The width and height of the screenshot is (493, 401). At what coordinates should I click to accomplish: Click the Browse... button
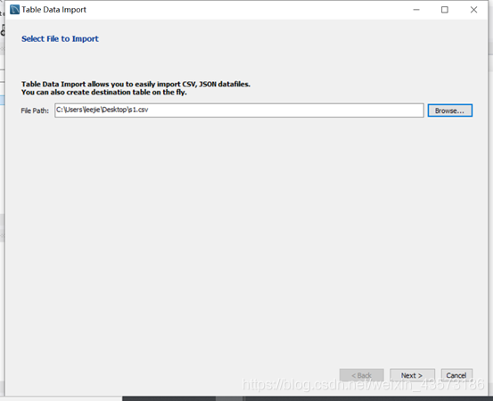pos(449,110)
